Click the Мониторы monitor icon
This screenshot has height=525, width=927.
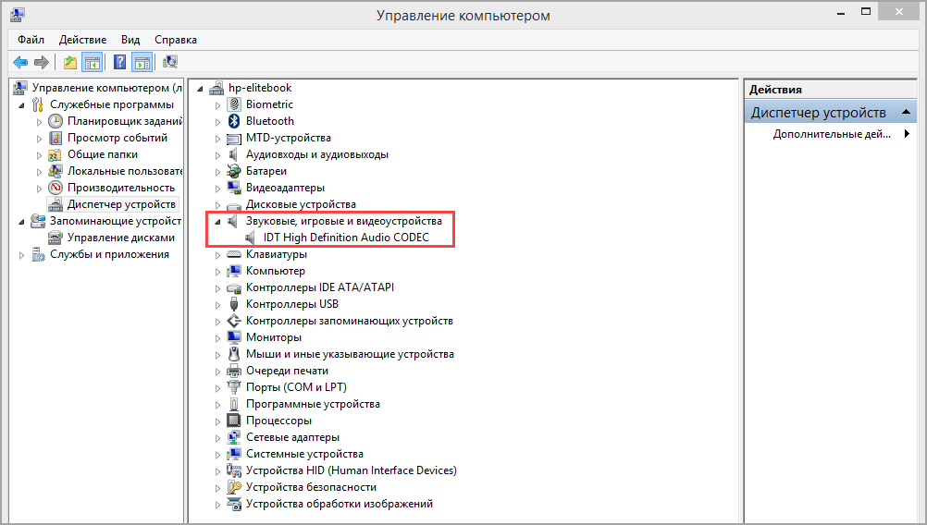[234, 337]
